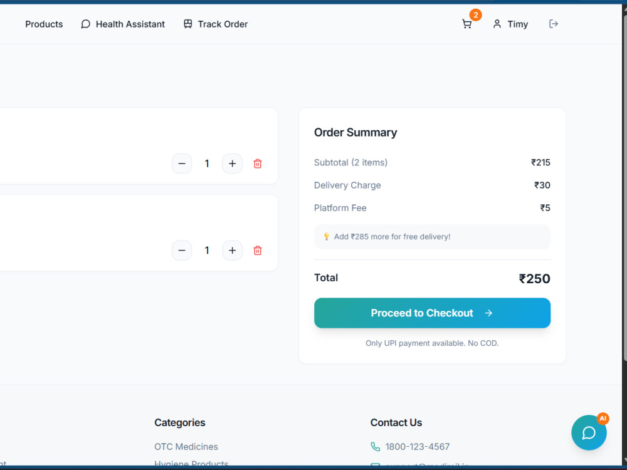Open the Timy user profile
627x470 pixels.
point(510,24)
